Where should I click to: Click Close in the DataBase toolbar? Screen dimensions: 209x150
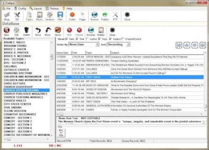[x=112, y=32]
